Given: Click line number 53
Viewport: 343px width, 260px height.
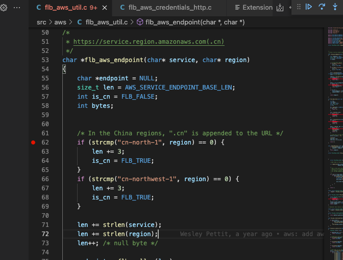Looking at the screenshot, I should 45,60.
